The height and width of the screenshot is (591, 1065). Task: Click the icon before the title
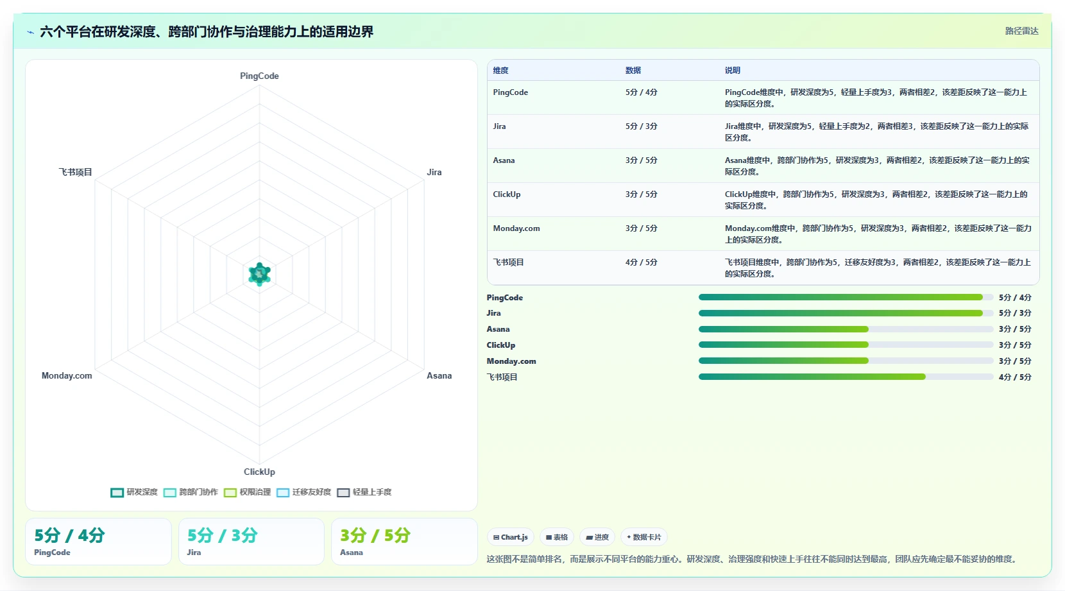click(x=30, y=32)
